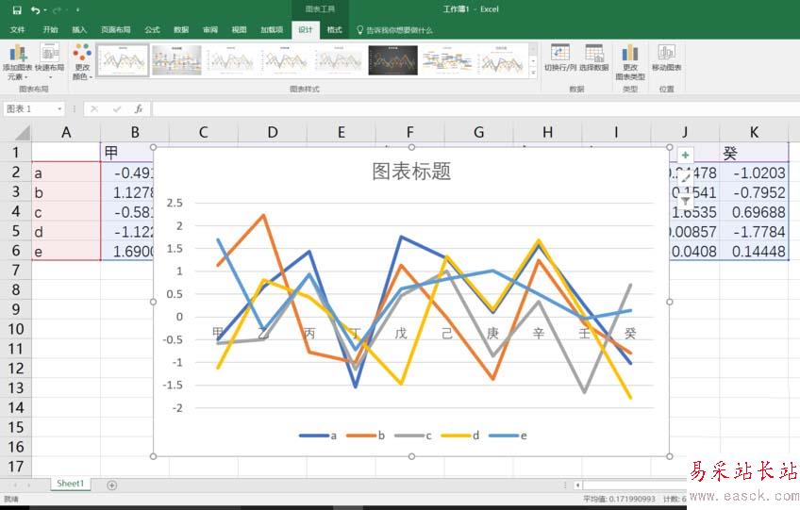Click cell A2 containing 'a'

(x=66, y=173)
